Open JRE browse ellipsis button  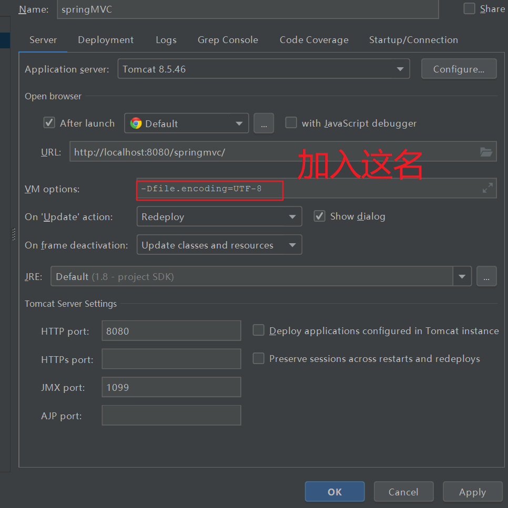pyautogui.click(x=486, y=276)
